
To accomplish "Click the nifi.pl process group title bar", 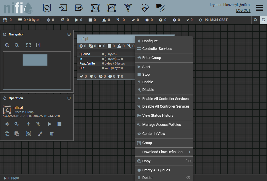I will [106, 39].
